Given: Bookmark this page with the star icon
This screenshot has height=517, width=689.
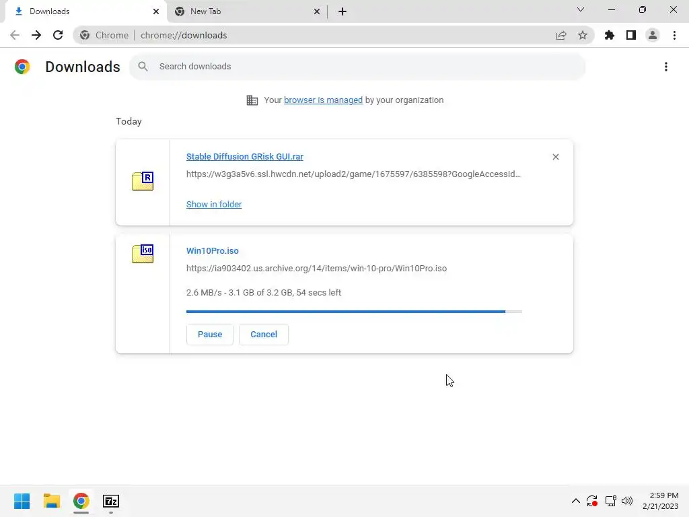Looking at the screenshot, I should coord(582,35).
